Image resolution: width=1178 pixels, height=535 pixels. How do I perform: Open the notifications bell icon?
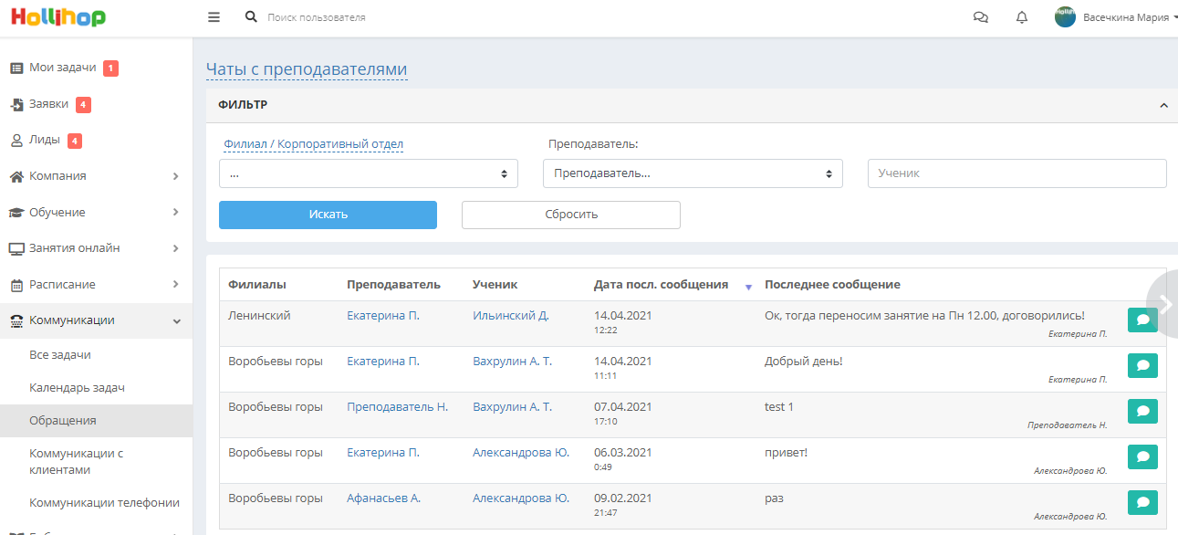[1022, 17]
